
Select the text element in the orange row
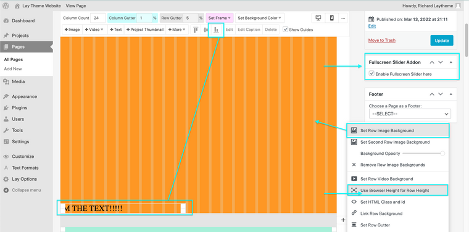(x=123, y=209)
